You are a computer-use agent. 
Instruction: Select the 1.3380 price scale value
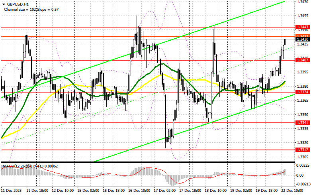pos(302,86)
